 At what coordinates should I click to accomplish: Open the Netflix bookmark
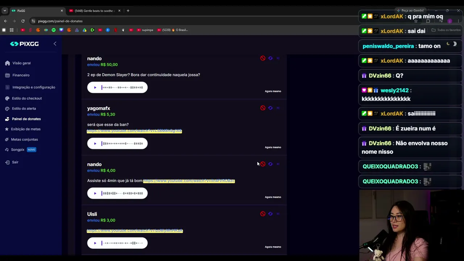click(x=116, y=30)
